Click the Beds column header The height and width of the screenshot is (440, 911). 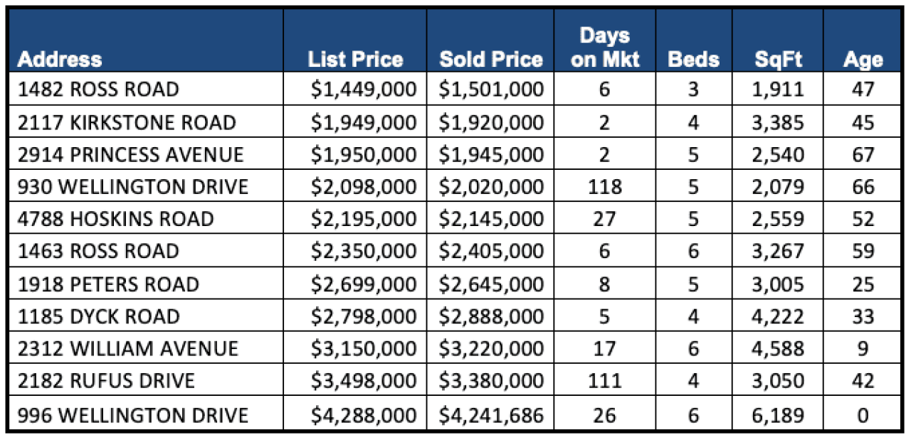click(x=693, y=60)
